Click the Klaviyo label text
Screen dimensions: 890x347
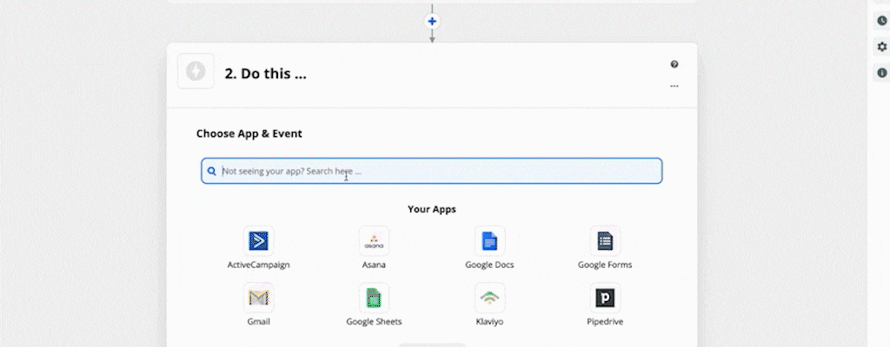[x=490, y=322]
